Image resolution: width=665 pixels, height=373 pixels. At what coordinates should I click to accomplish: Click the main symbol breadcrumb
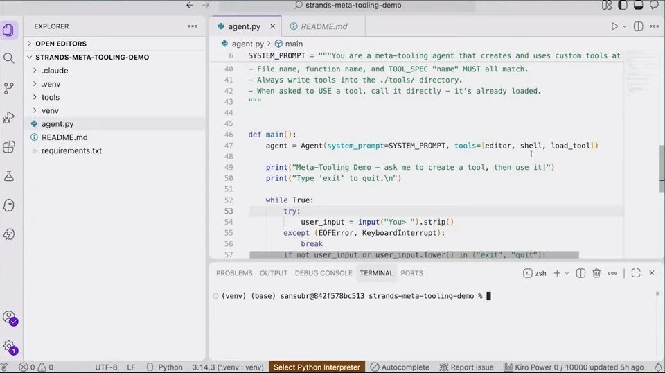tap(289, 44)
